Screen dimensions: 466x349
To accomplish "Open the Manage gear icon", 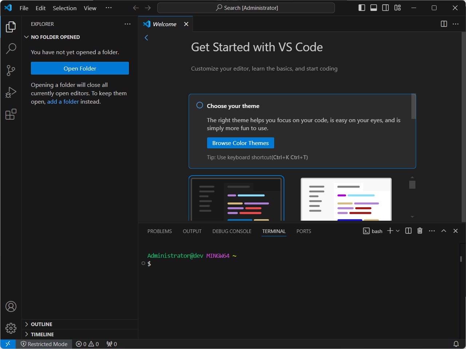I will (x=11, y=328).
